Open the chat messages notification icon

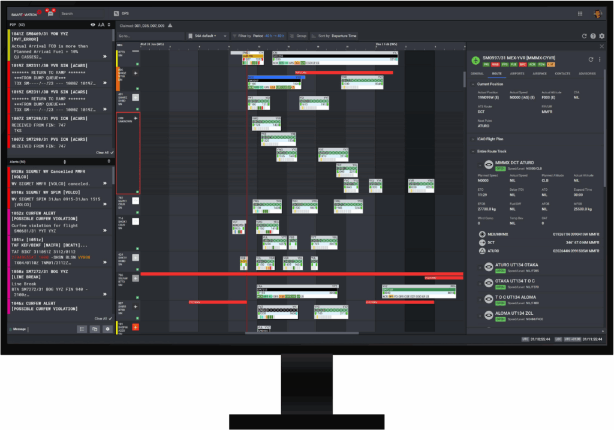click(x=50, y=13)
